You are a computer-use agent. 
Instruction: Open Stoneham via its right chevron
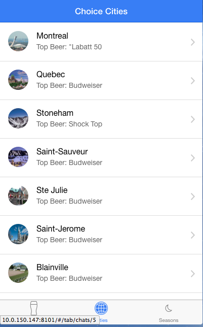(x=193, y=119)
